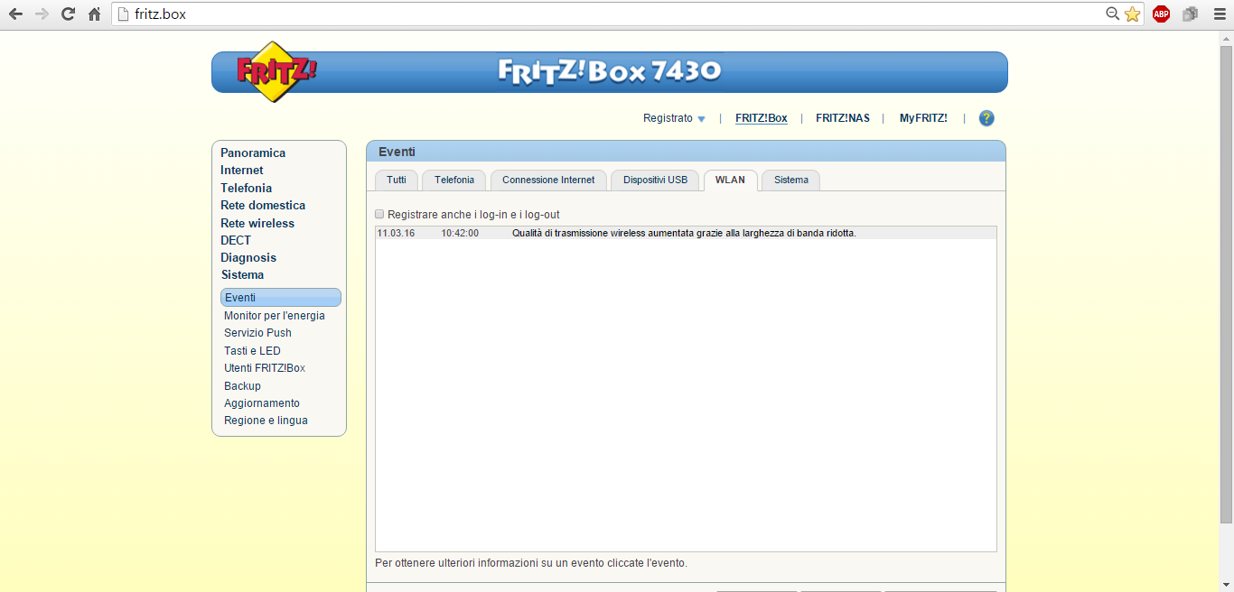Open Utenti FRITZ!Box page

(265, 368)
